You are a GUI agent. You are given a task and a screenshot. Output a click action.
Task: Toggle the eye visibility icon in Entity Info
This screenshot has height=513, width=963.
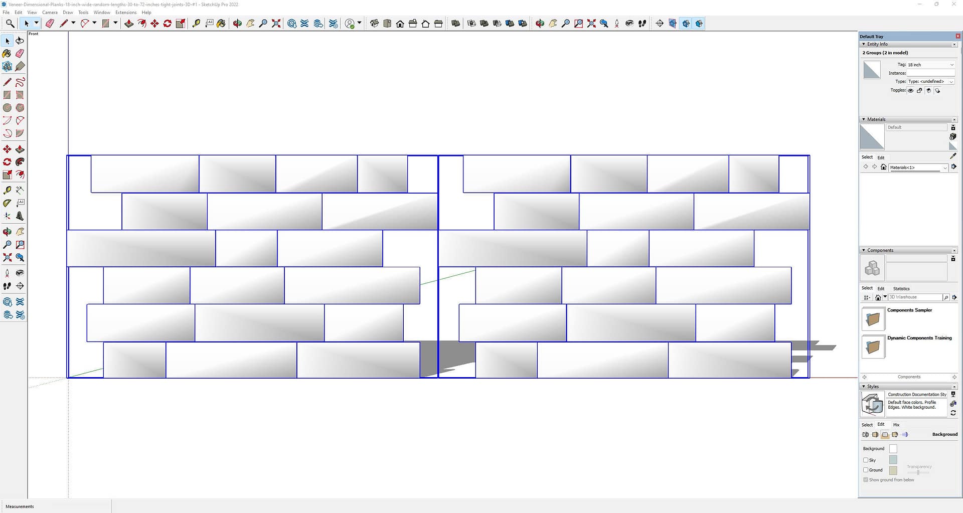(910, 91)
